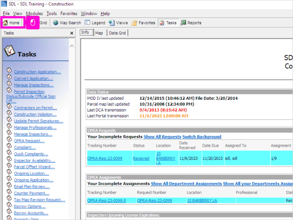Click the Last Portal transmission date 11/6/2023
This screenshot has height=220, width=293.
[x=164, y=116]
